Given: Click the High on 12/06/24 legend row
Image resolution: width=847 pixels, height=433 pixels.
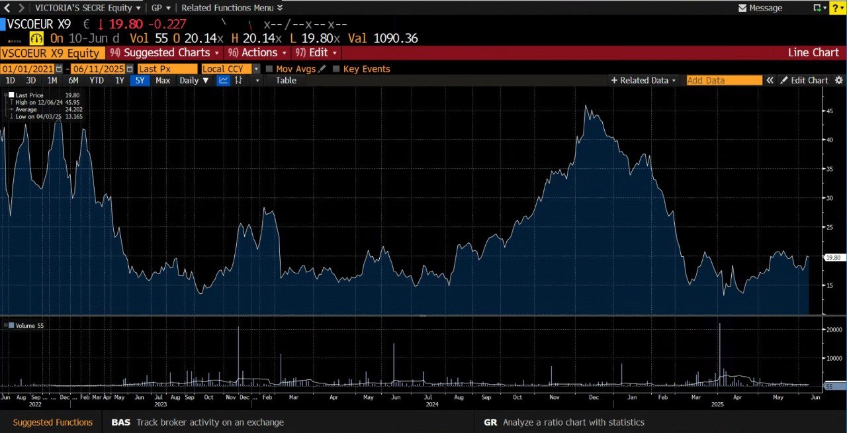Looking at the screenshot, I should (x=46, y=102).
